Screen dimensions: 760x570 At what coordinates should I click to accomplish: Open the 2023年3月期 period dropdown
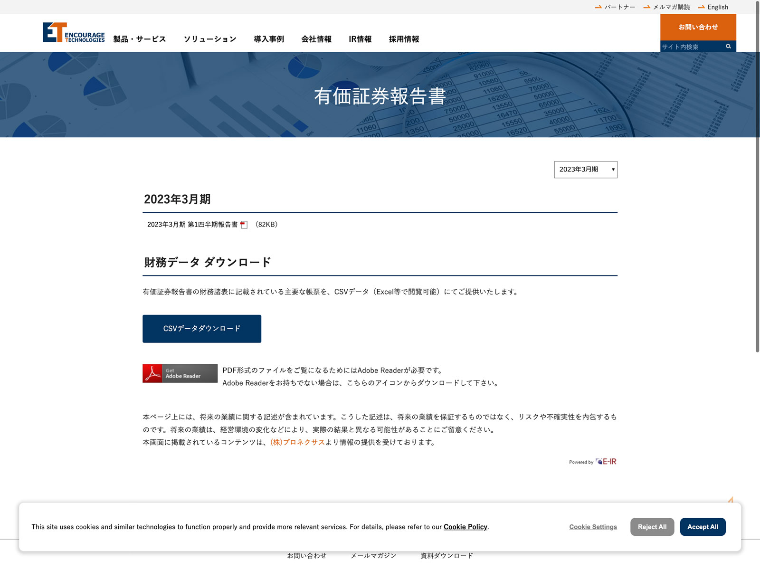[586, 170]
